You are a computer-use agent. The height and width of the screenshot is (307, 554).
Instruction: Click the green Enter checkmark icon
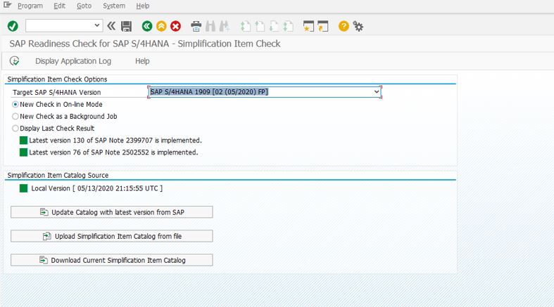click(13, 26)
